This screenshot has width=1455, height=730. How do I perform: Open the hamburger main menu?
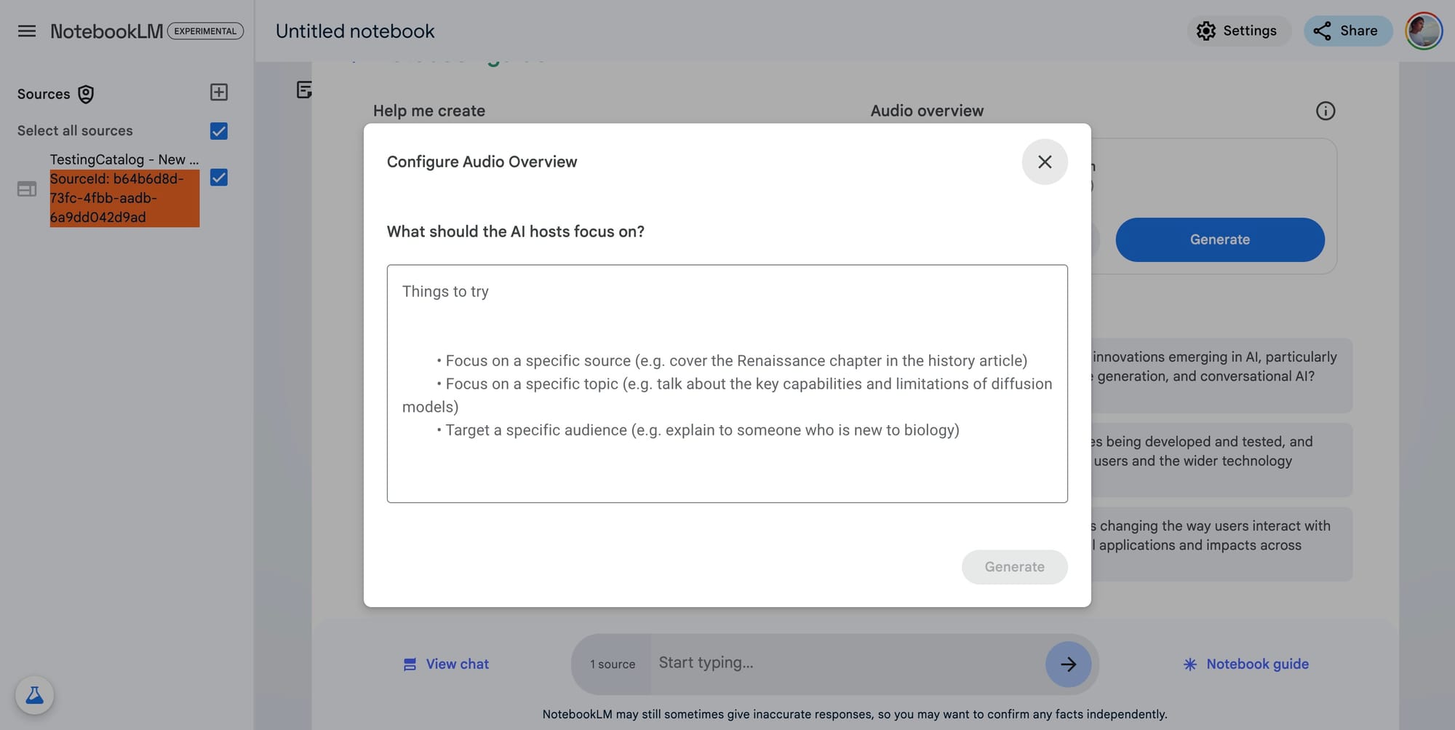coord(27,31)
